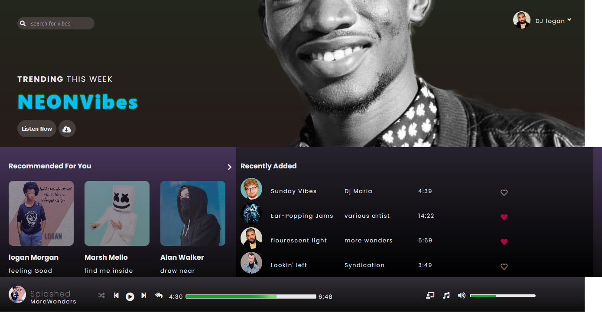Click the Lookin' left cover thumbnail
Viewport: 602px width, 316px height.
click(251, 263)
